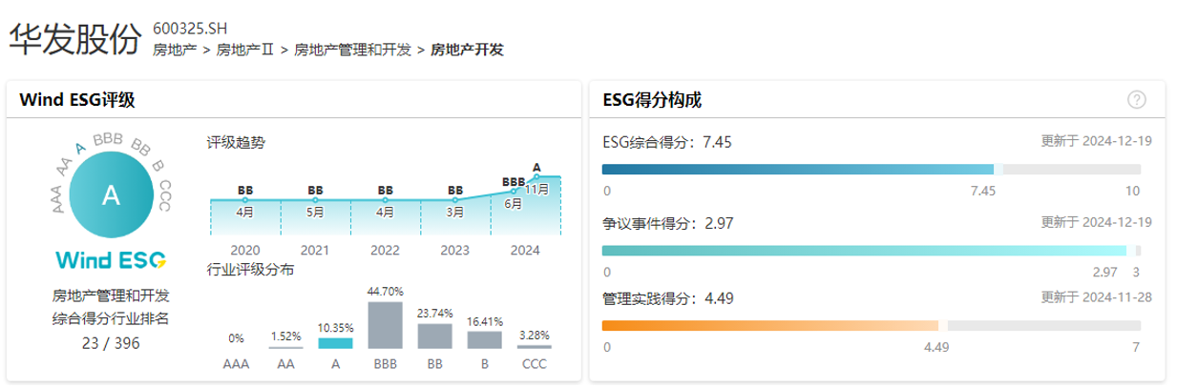Screen dimensions: 1177x387
Task: Click the BB 23.74% distribution bar
Action: pyautogui.click(x=434, y=336)
